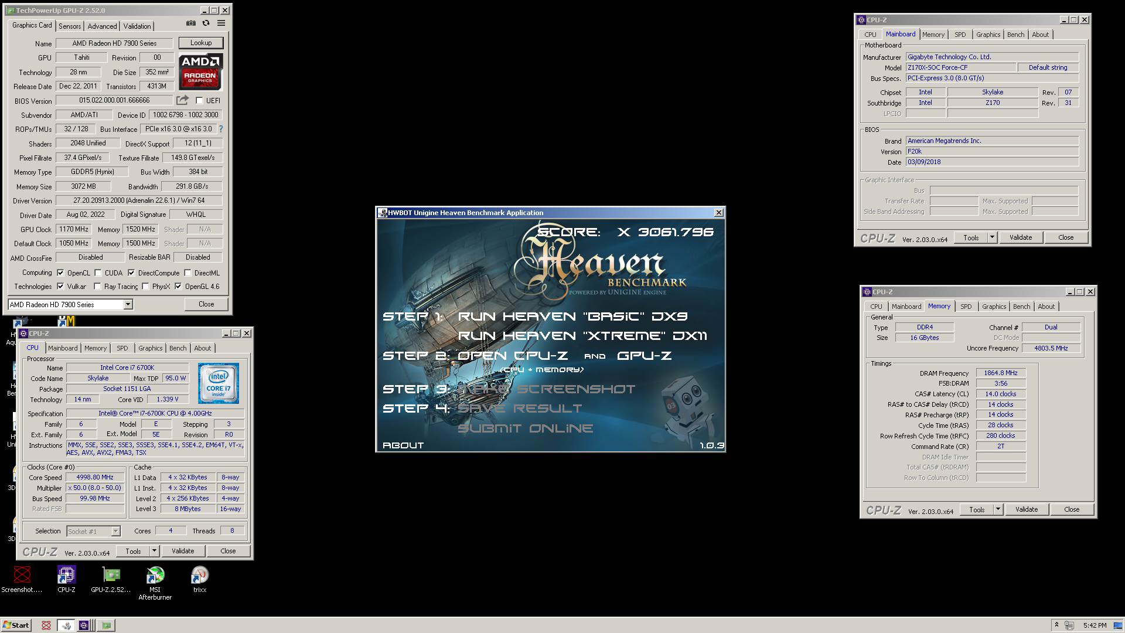
Task: Select the GPU-Z taskbar button
Action: coord(106,625)
